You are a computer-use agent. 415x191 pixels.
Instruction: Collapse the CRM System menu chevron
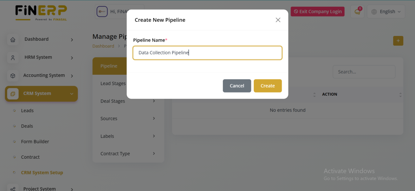click(72, 94)
